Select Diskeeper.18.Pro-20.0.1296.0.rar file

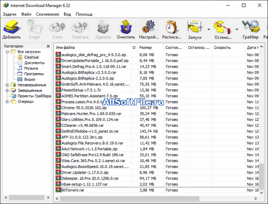(90, 179)
